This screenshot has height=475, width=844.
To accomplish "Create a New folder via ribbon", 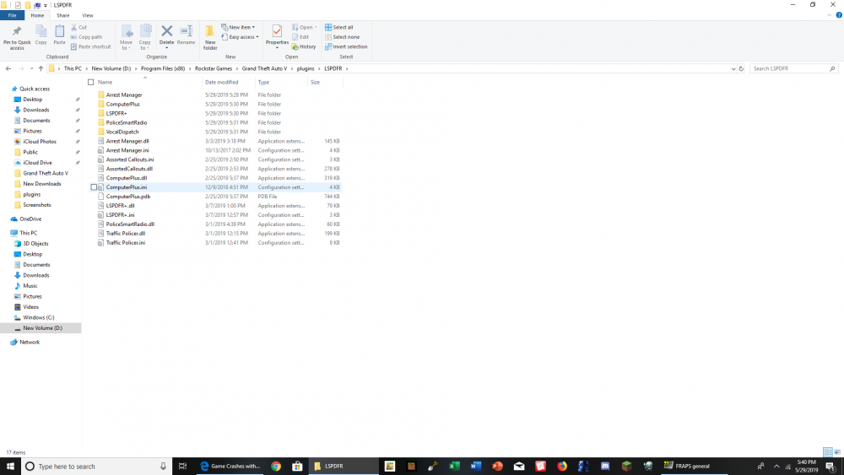I will [210, 37].
